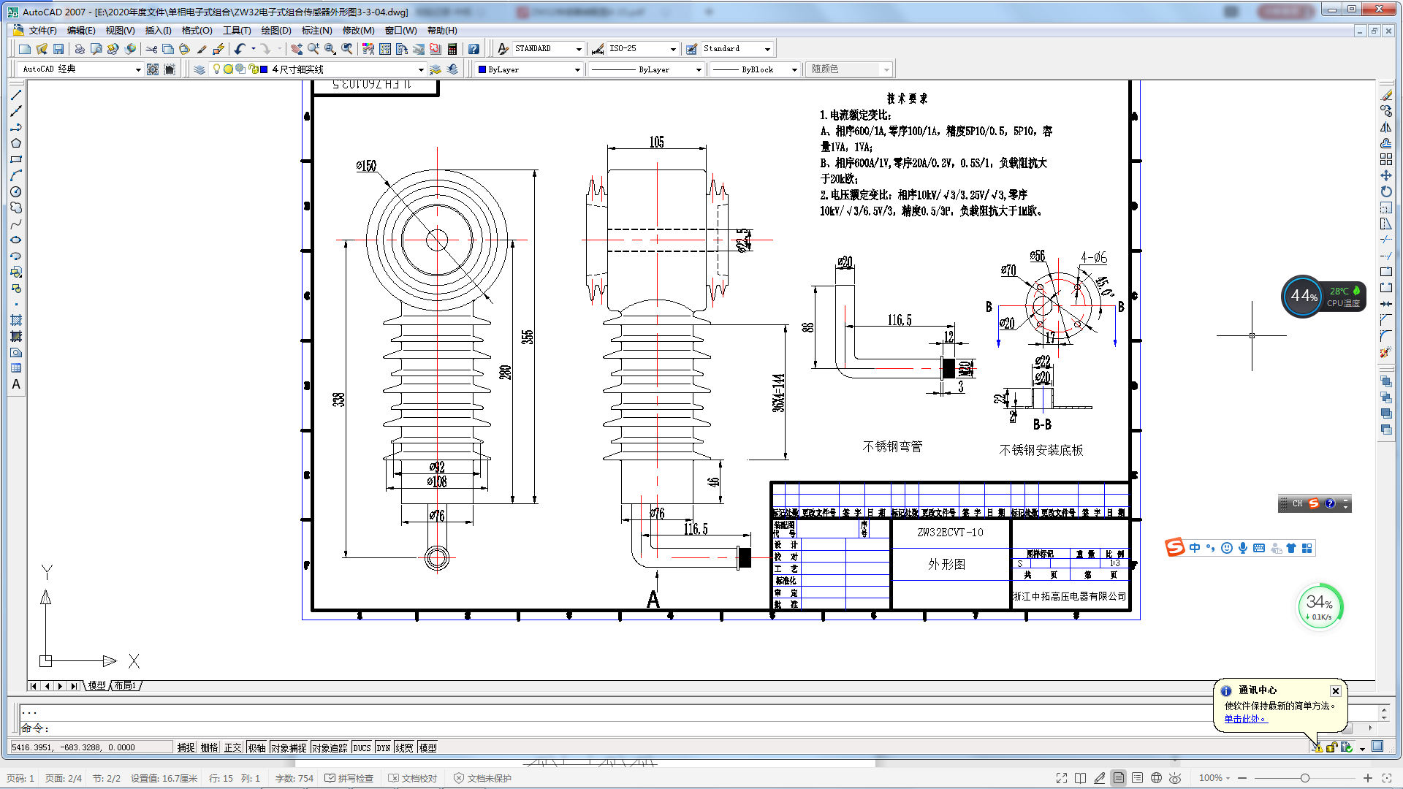This screenshot has width=1403, height=789.
Task: Select the Pan realtime hand tool
Action: tap(296, 49)
